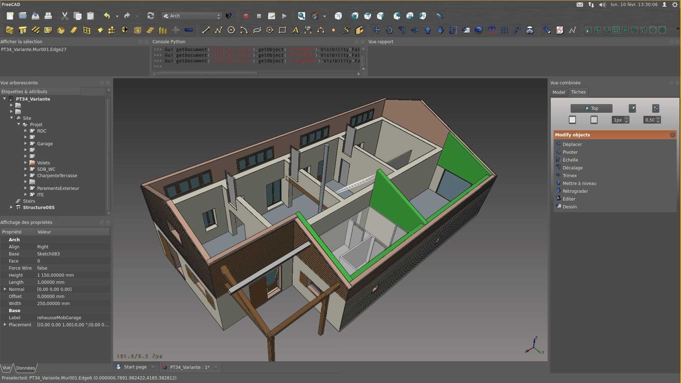The image size is (682, 383).
Task: Switch to the Données tab
Action: (x=26, y=367)
